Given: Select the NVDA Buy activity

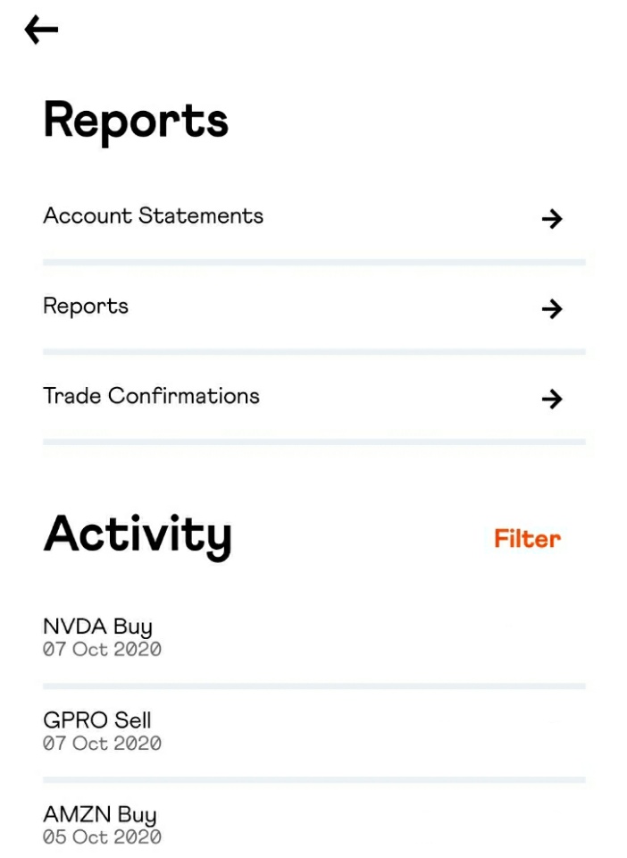Looking at the screenshot, I should [x=313, y=637].
